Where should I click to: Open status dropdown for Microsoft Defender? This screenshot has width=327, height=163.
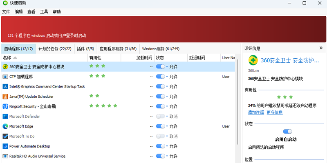pyautogui.click(x=167, y=117)
